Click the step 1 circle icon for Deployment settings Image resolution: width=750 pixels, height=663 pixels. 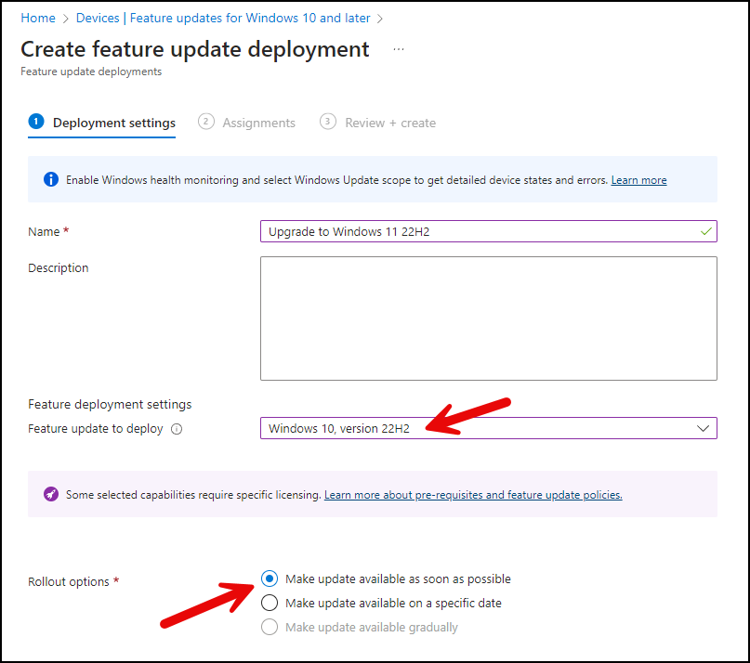pos(36,122)
